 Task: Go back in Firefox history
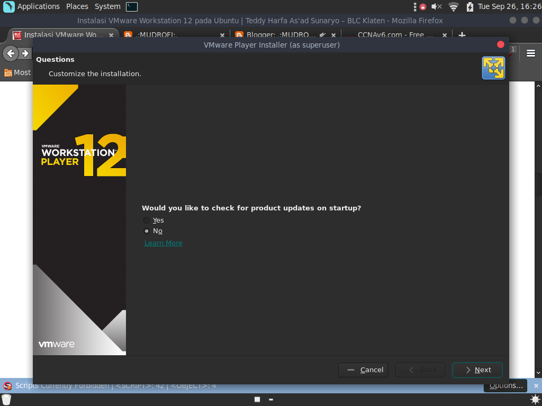11,53
